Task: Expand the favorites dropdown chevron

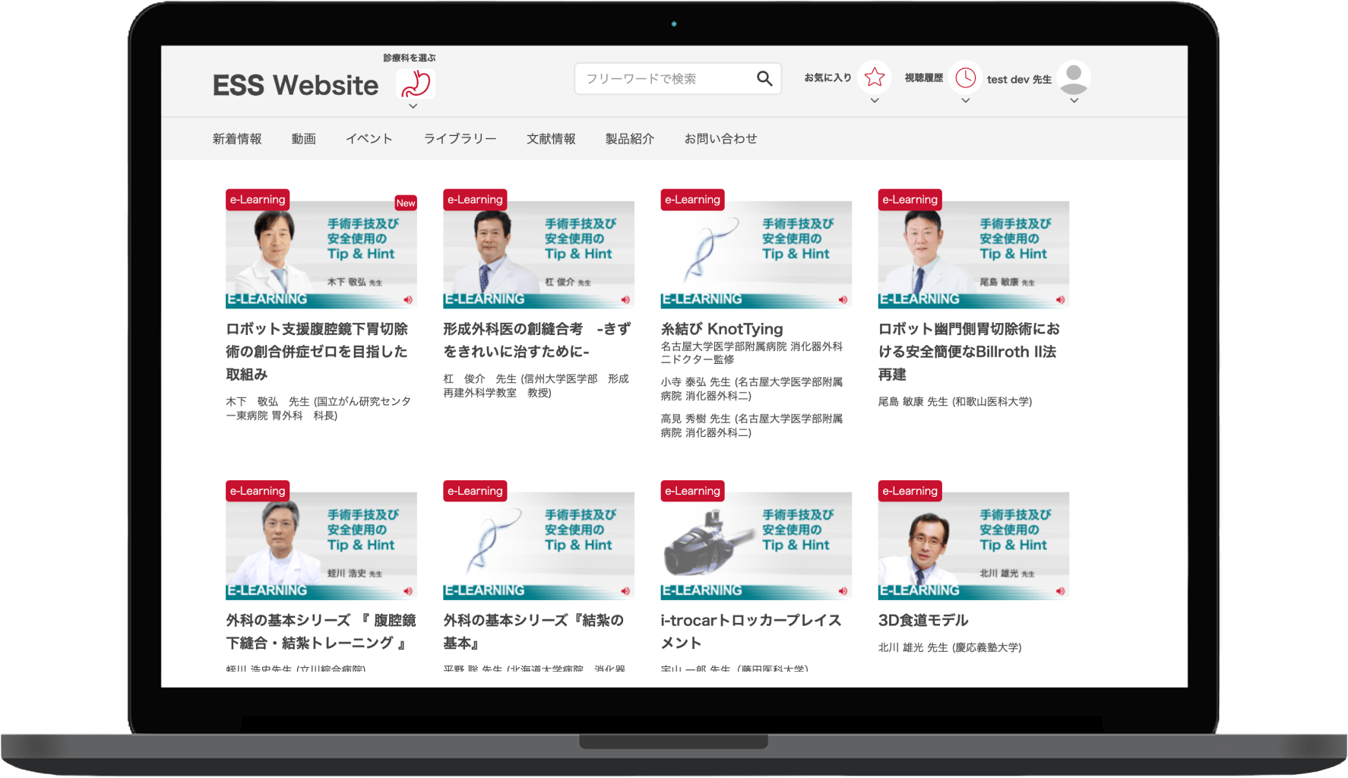Action: [x=875, y=100]
